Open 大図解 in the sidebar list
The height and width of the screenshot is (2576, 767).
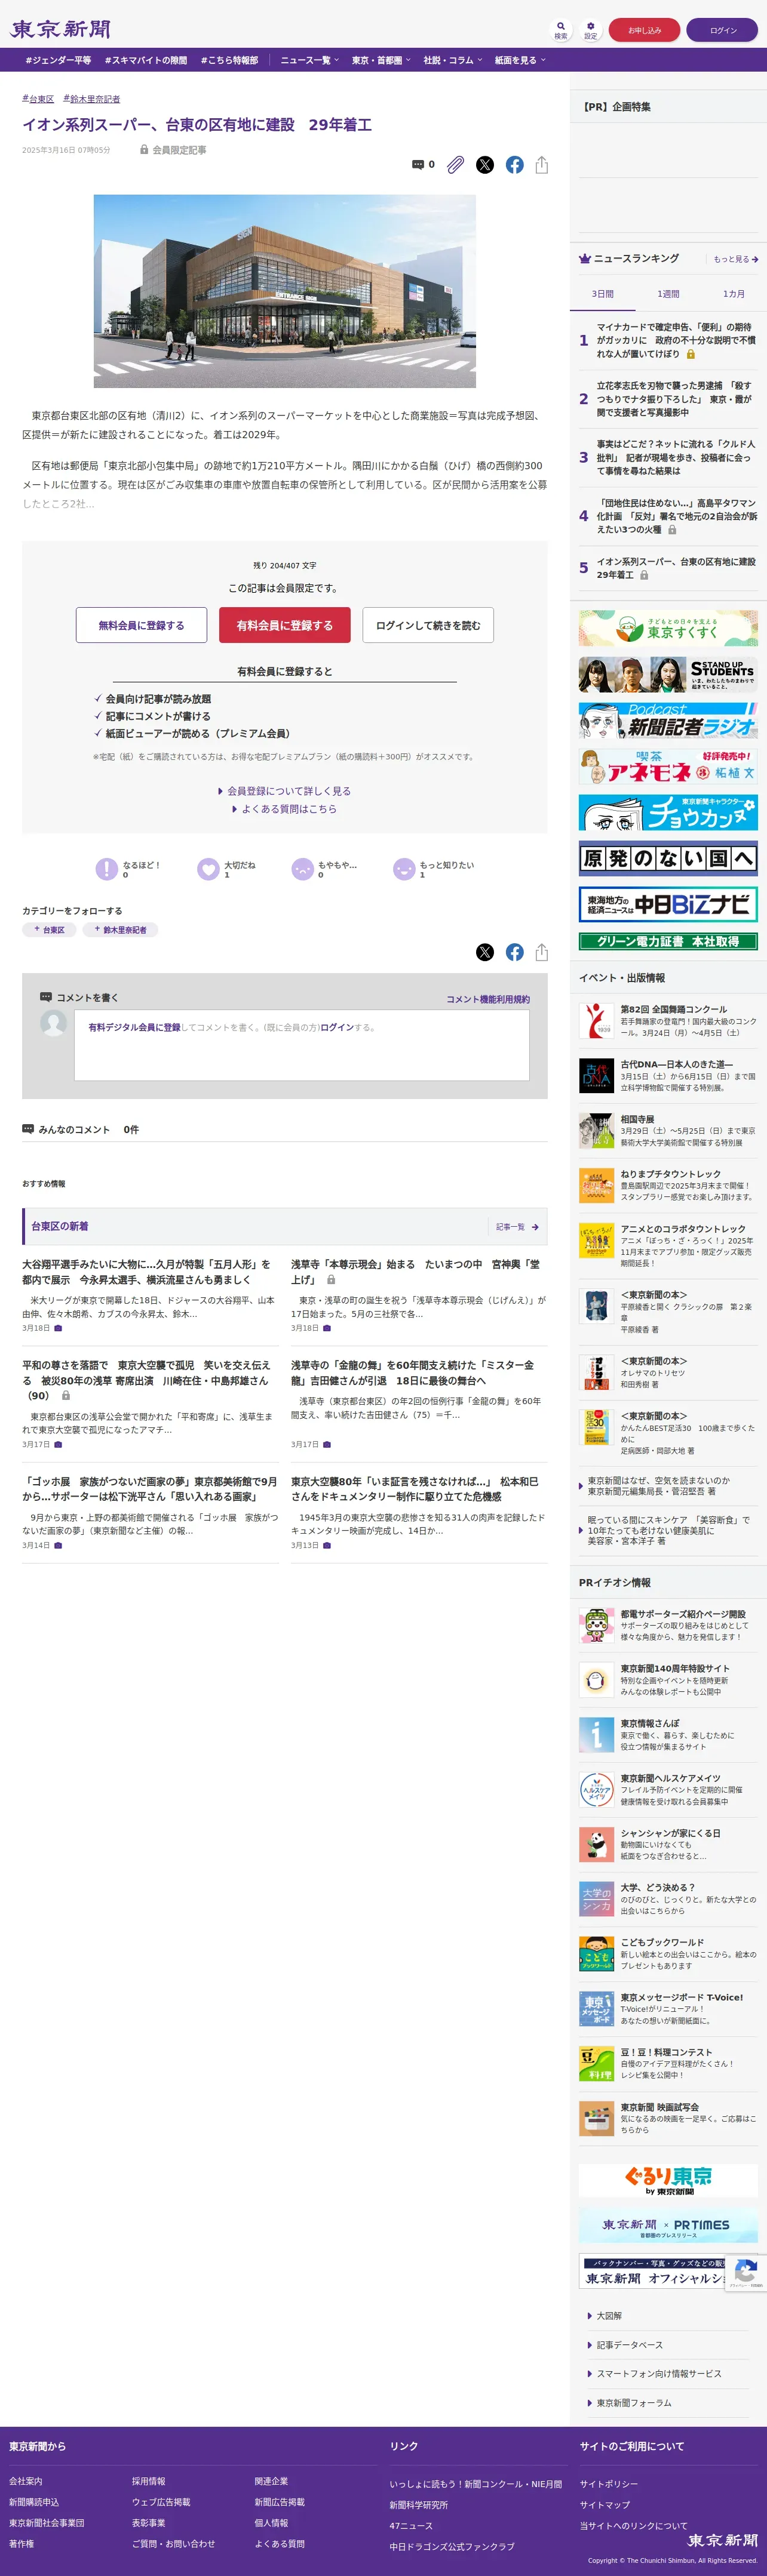coord(609,2316)
